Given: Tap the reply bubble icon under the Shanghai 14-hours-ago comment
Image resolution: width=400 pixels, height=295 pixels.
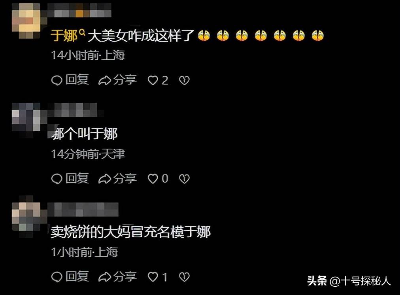Looking at the screenshot, I should pyautogui.click(x=57, y=80).
